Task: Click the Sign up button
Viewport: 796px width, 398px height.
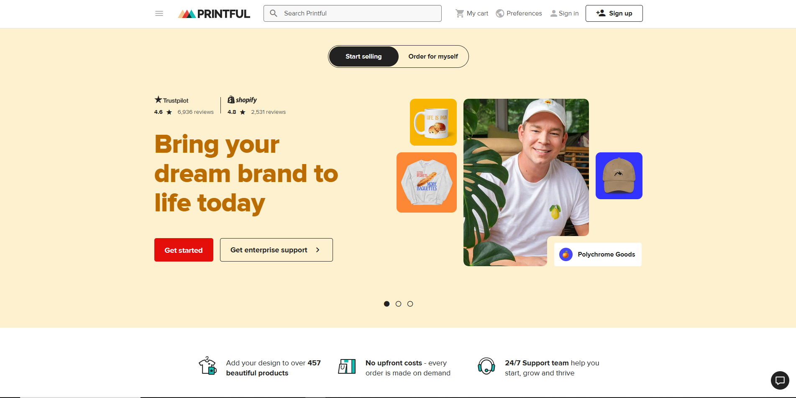Action: tap(614, 13)
